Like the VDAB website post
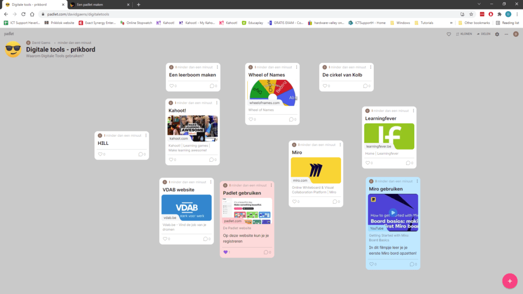 tap(165, 239)
